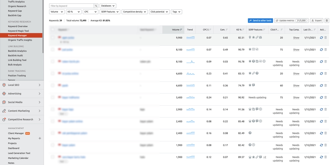Open Position Tracking in sidebar
The image size is (332, 165).
tap(17, 76)
